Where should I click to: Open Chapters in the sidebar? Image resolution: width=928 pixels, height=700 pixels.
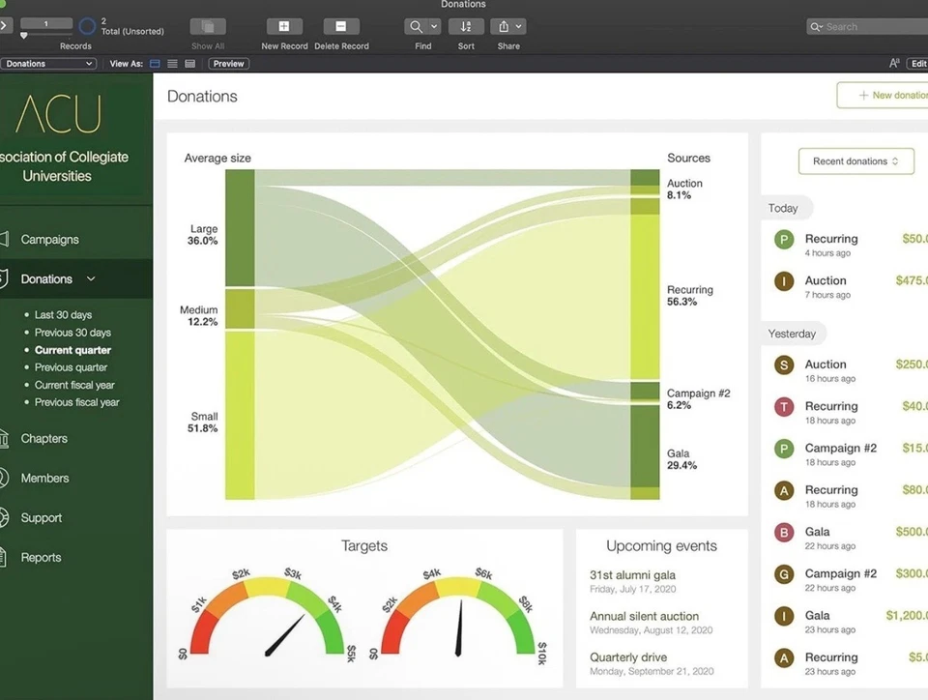tap(43, 438)
